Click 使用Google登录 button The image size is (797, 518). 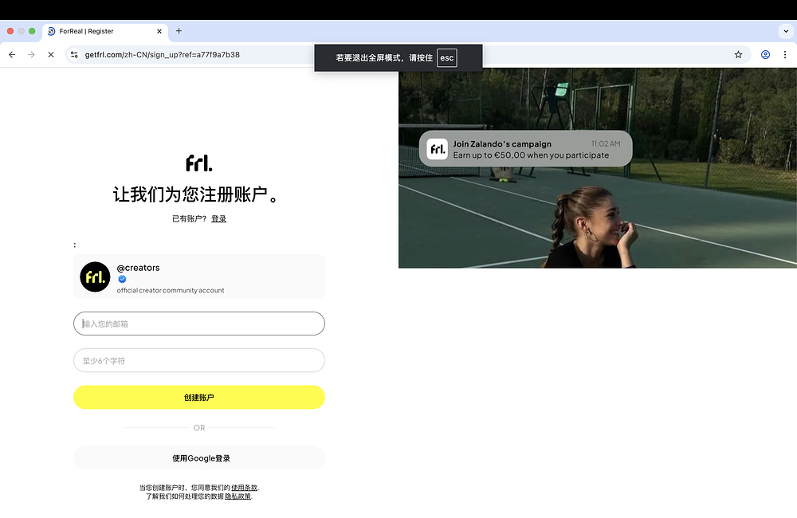pos(199,458)
